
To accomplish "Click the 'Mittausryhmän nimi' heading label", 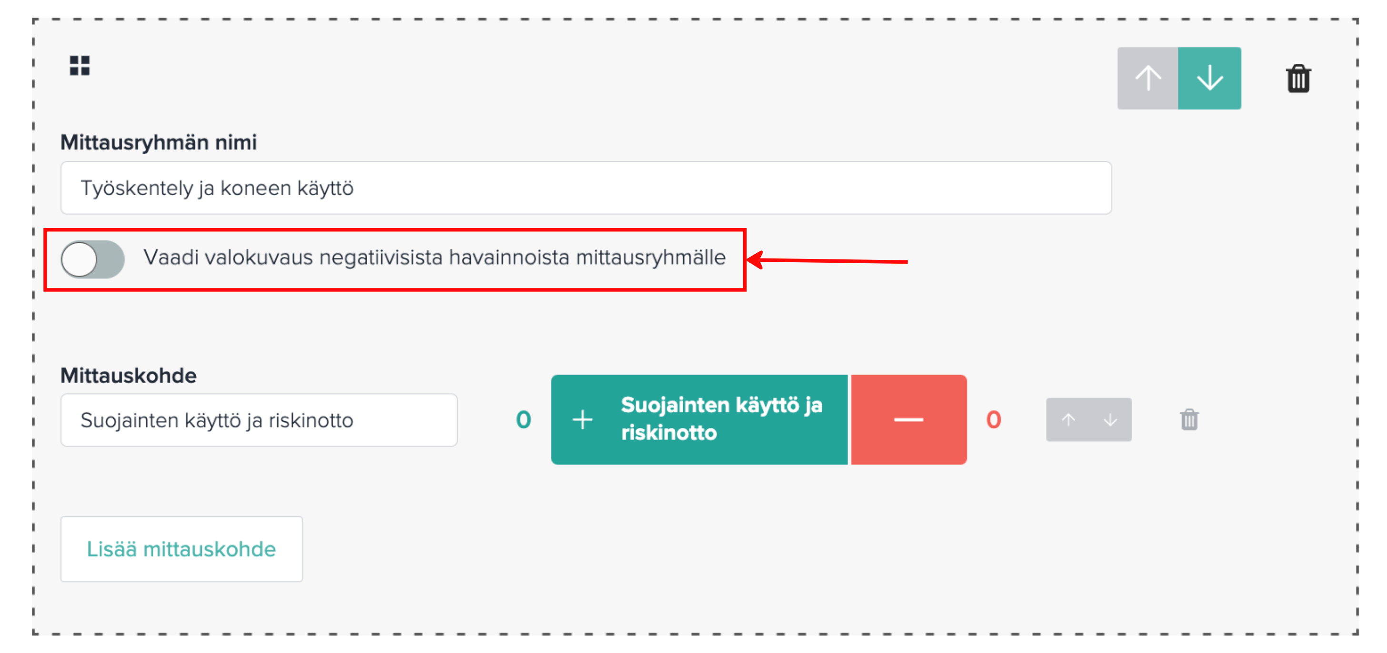I will (x=158, y=142).
